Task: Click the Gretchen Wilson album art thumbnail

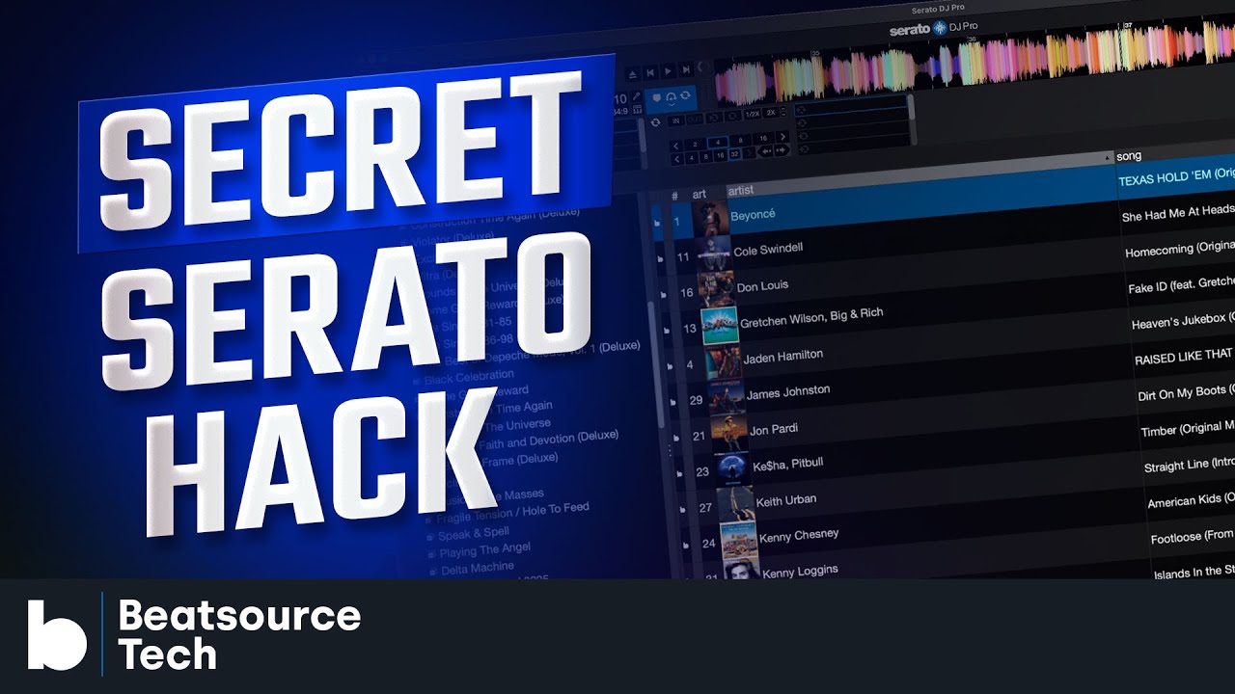Action: click(720, 326)
